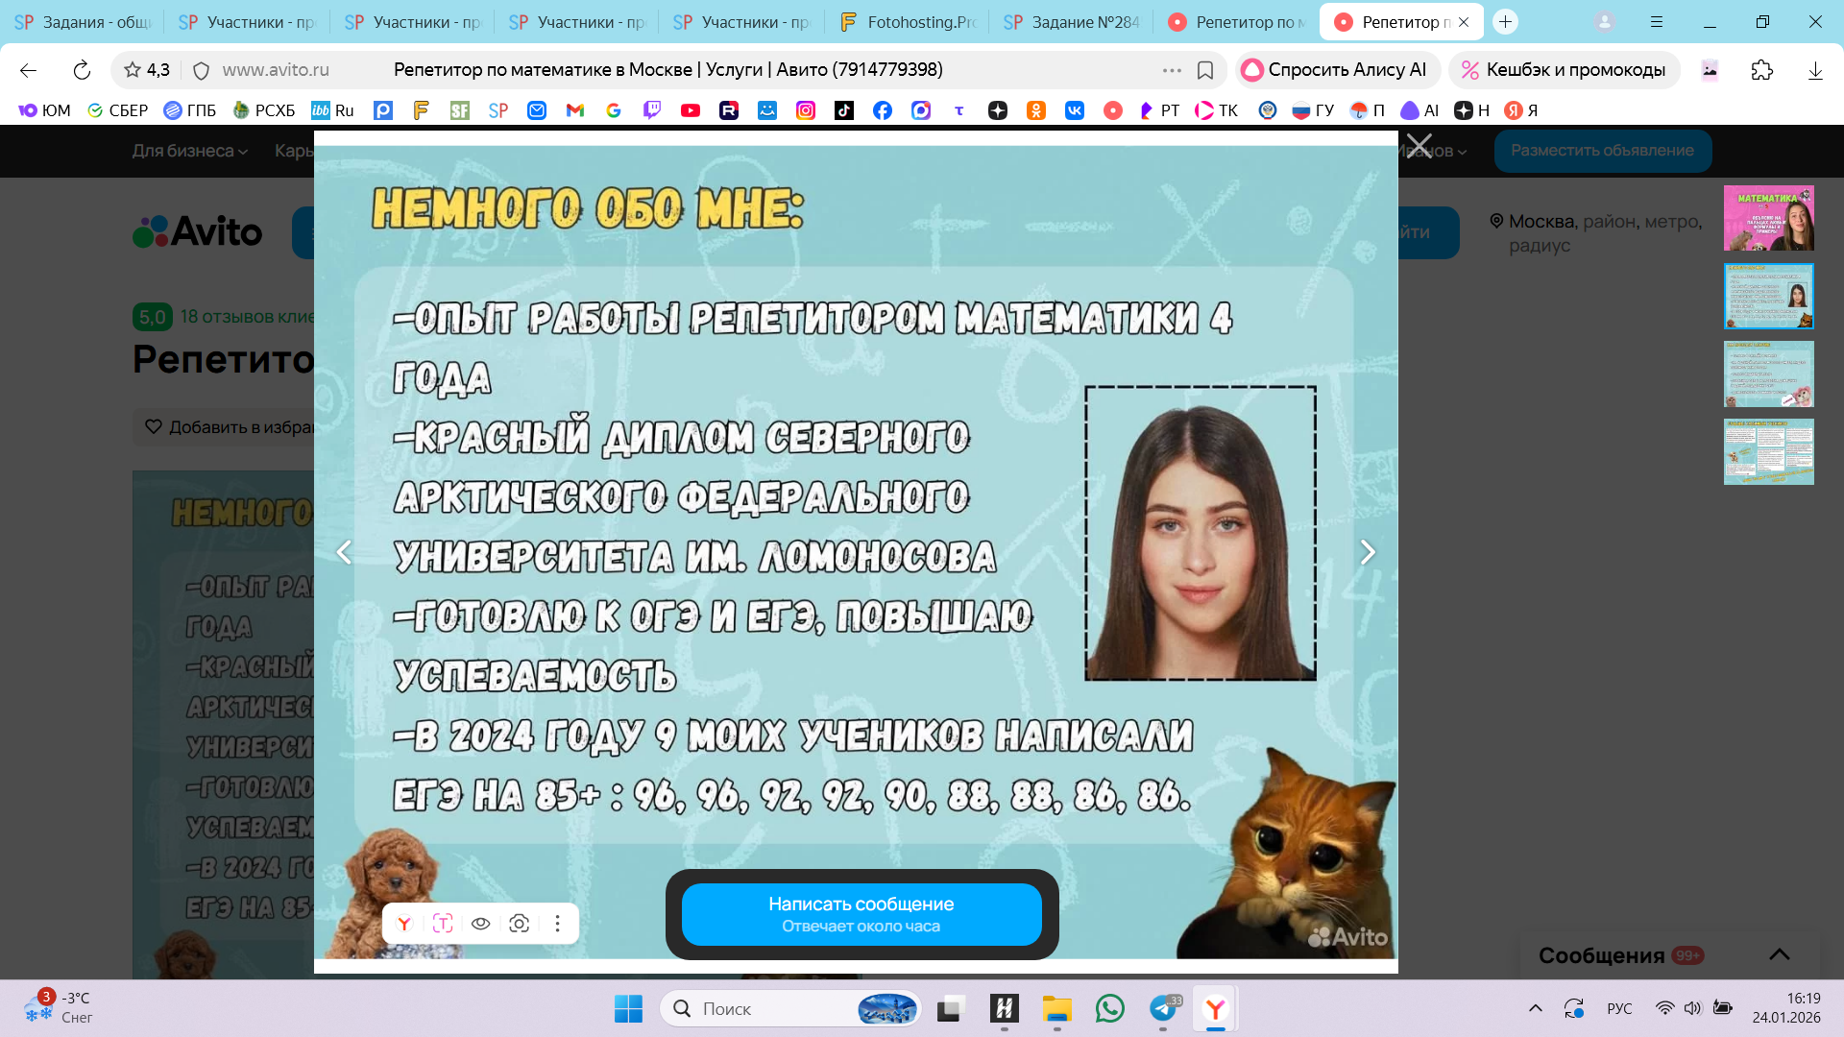Select the first pink Математика thumbnail
The height and width of the screenshot is (1037, 1844).
(x=1768, y=218)
